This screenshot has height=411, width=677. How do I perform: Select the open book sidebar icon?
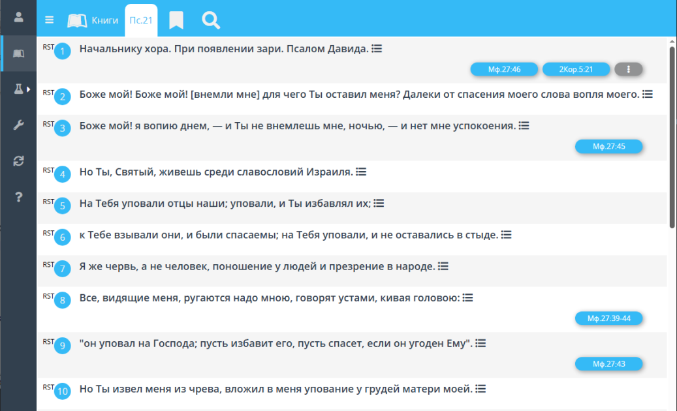18,53
